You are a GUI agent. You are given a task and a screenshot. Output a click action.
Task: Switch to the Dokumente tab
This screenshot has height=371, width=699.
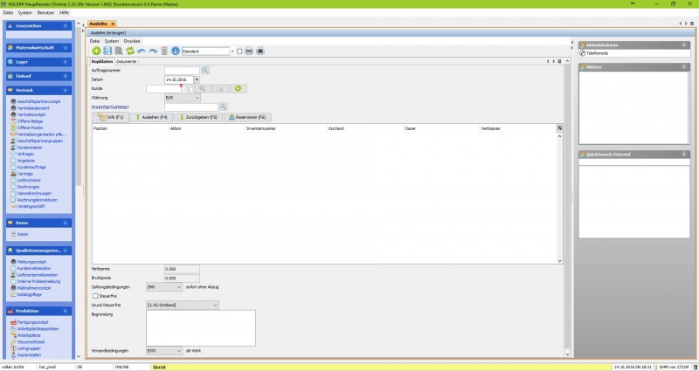point(126,61)
